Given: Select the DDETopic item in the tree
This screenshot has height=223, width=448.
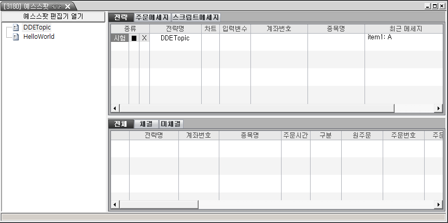Looking at the screenshot, I should [37, 27].
